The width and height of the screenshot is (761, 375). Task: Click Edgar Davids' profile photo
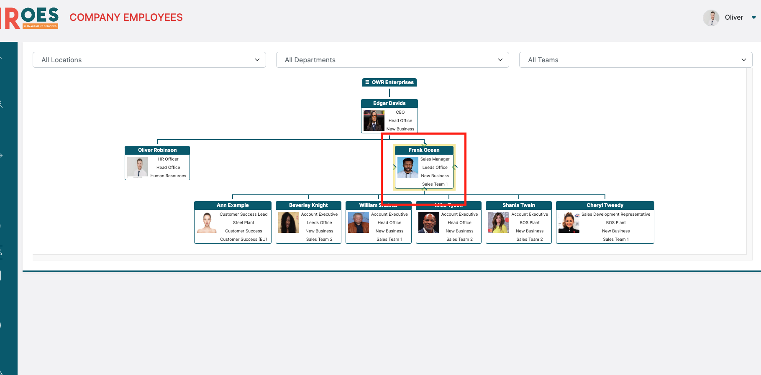pyautogui.click(x=374, y=120)
